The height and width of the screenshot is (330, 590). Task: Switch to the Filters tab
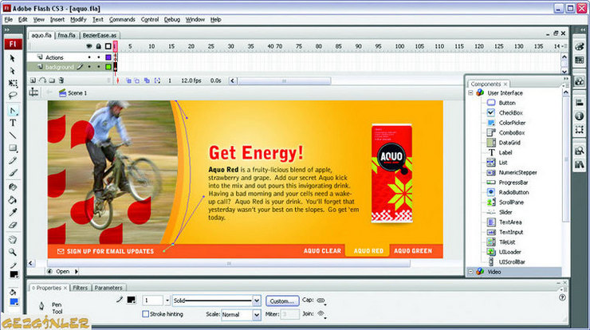(x=80, y=288)
